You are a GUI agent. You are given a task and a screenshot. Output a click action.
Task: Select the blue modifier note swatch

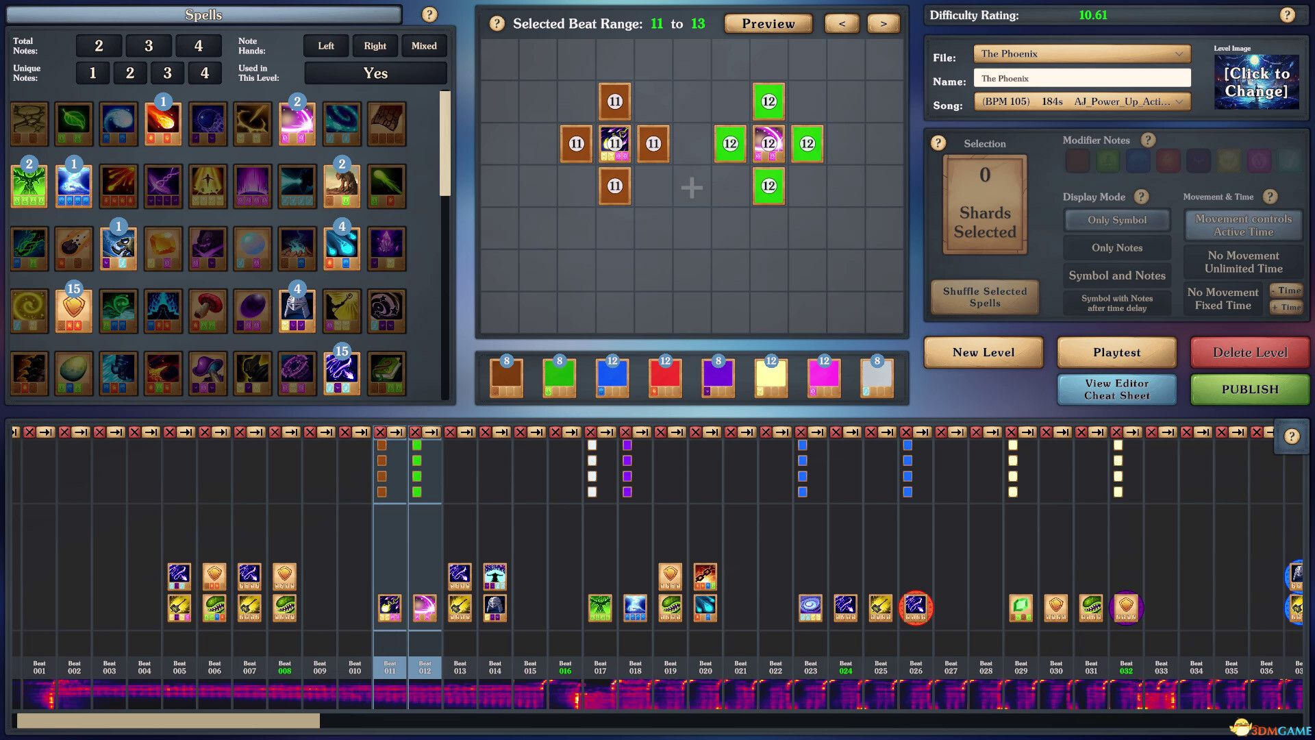[x=1137, y=160]
